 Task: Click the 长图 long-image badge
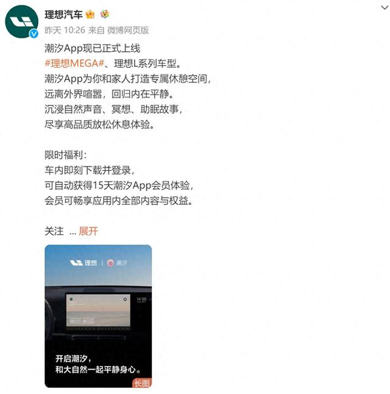(142, 383)
